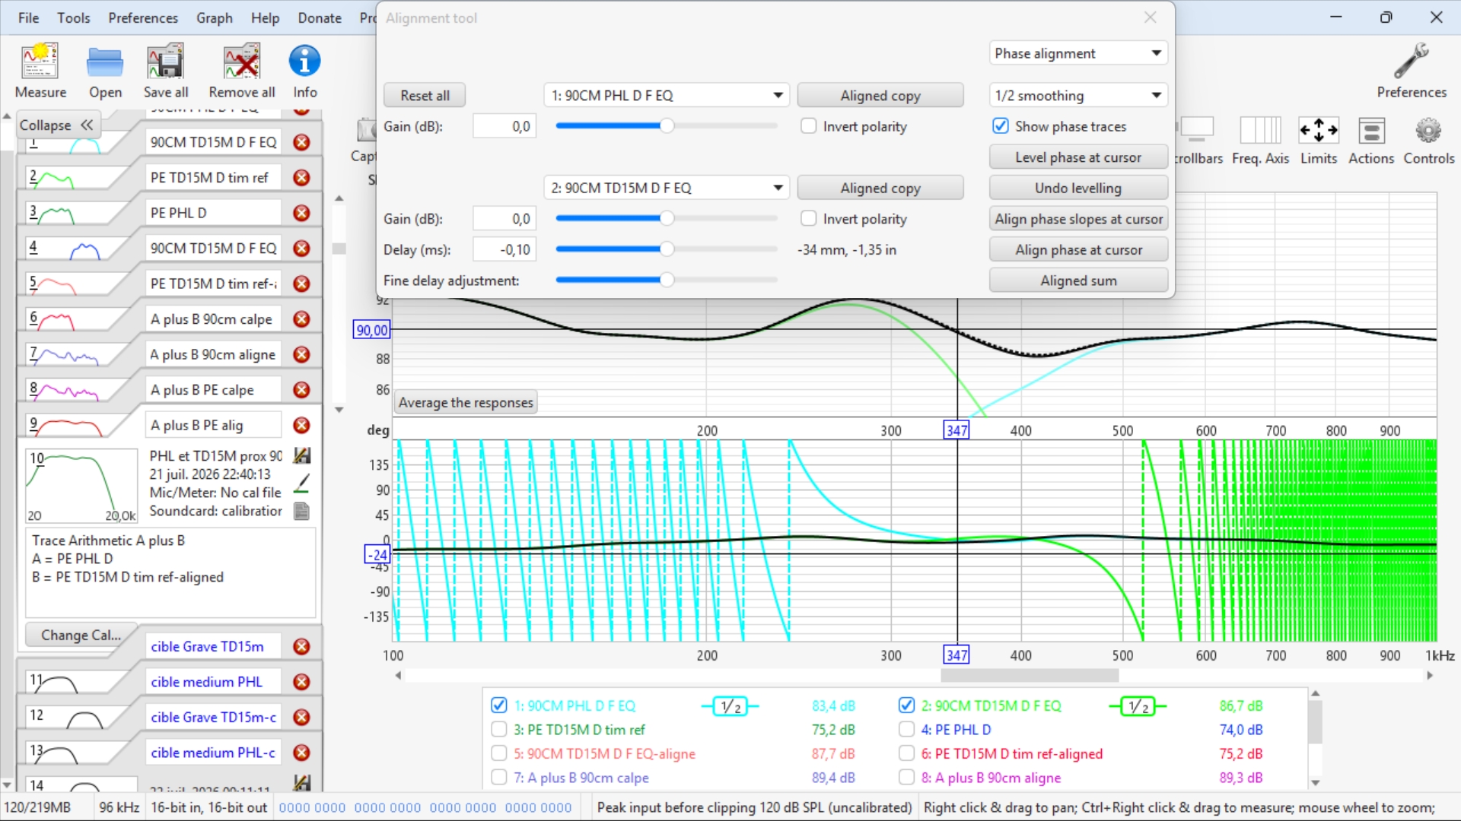Open the graph Limits icon

[1319, 131]
